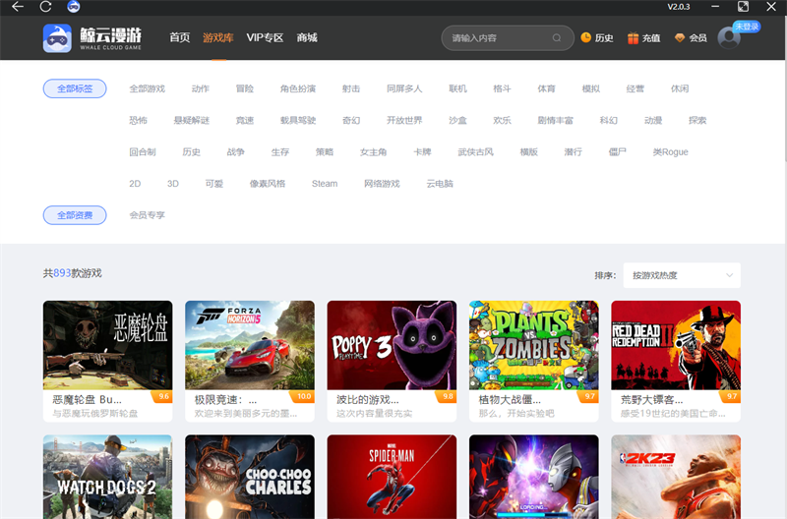Viewport: 787px width, 519px height.
Task: Click the back arrow icon
Action: (x=17, y=7)
